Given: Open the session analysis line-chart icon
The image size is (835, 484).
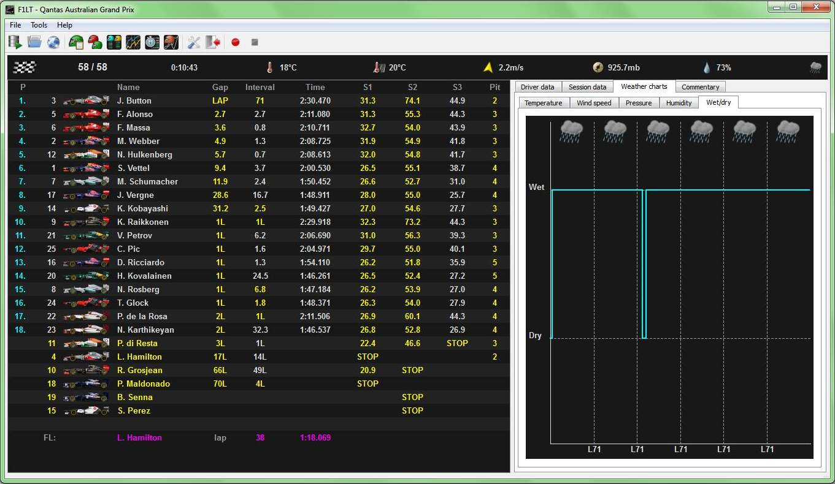Looking at the screenshot, I should [133, 42].
